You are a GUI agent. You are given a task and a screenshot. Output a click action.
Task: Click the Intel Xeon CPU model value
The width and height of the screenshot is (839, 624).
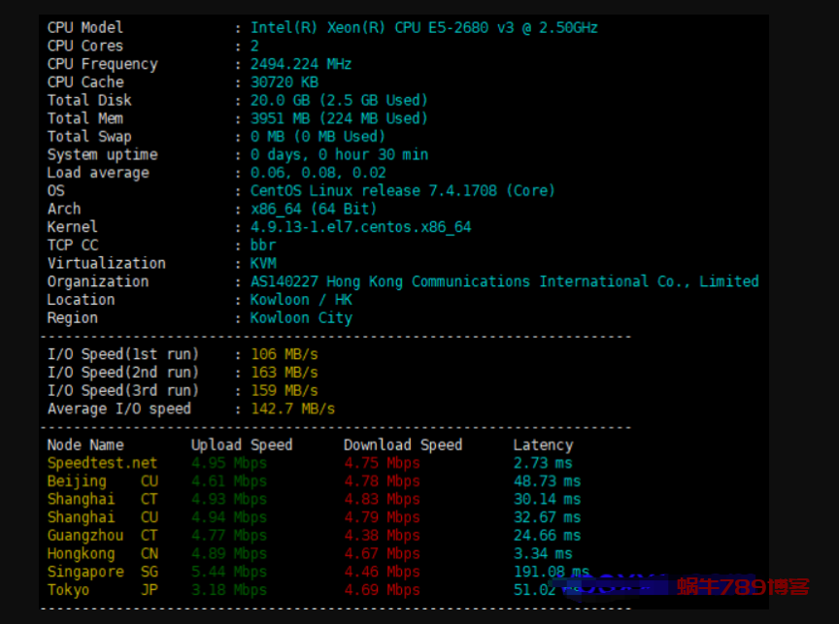(x=423, y=27)
